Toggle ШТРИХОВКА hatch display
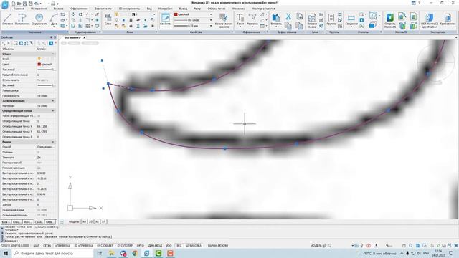 tap(194, 246)
